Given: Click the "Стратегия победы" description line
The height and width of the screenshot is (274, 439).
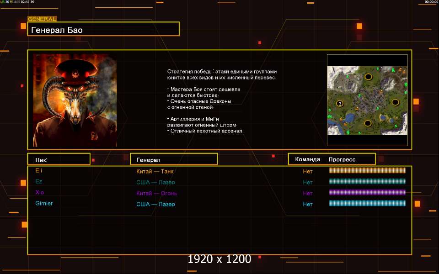Looking at the screenshot, I should pyautogui.click(x=222, y=72).
